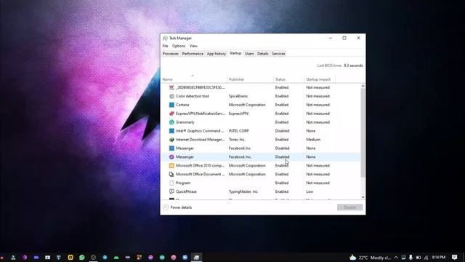Sort by the Status column header
Image resolution: width=465 pixels, height=262 pixels.
pos(288,79)
